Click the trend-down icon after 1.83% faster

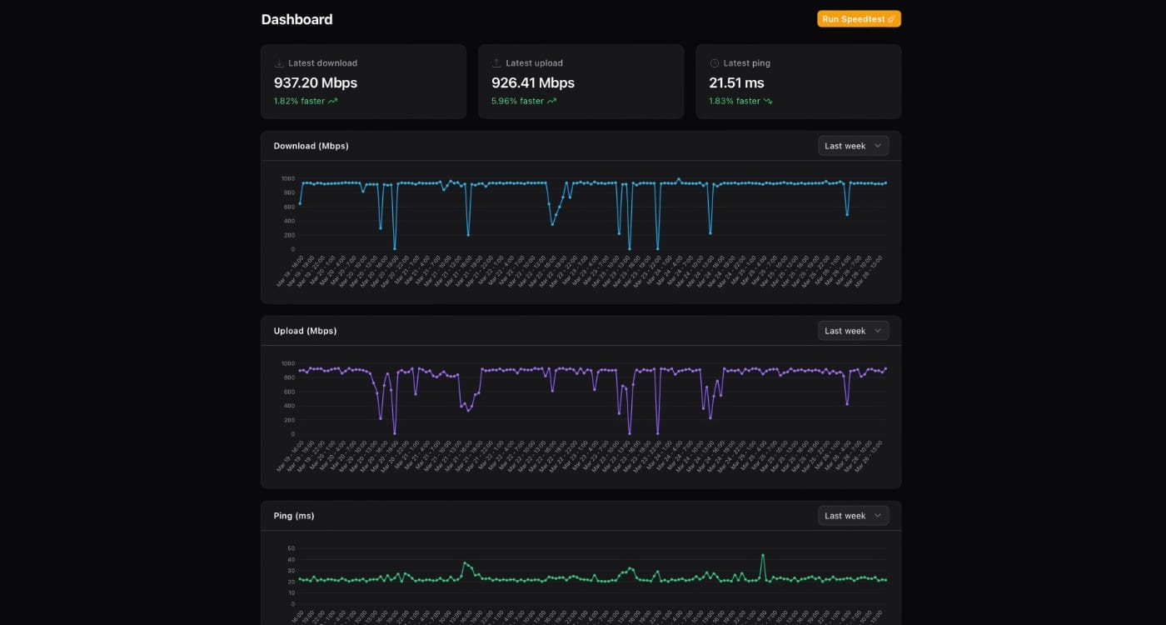768,101
